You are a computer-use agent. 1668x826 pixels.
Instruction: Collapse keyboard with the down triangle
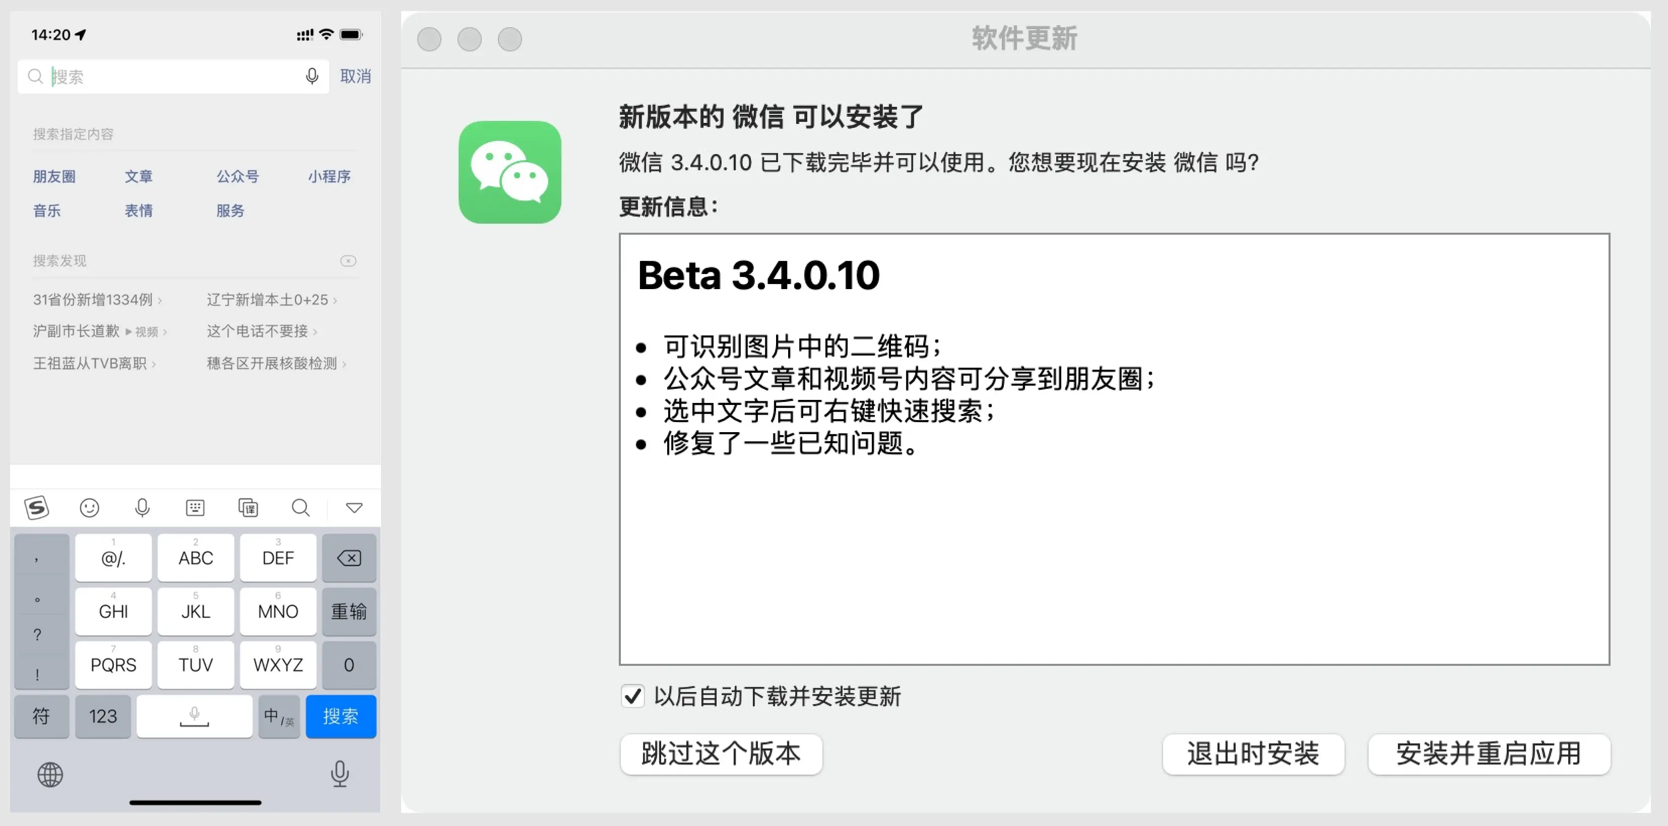pos(354,508)
